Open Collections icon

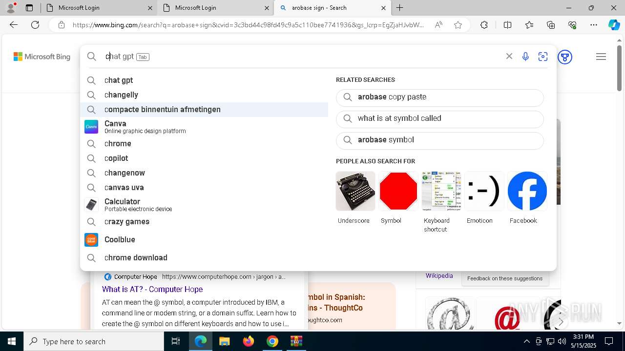(551, 25)
